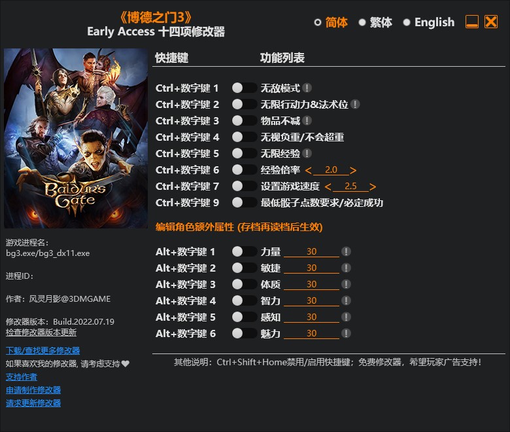Click the 体质 value field
The image size is (510, 432).
311,284
